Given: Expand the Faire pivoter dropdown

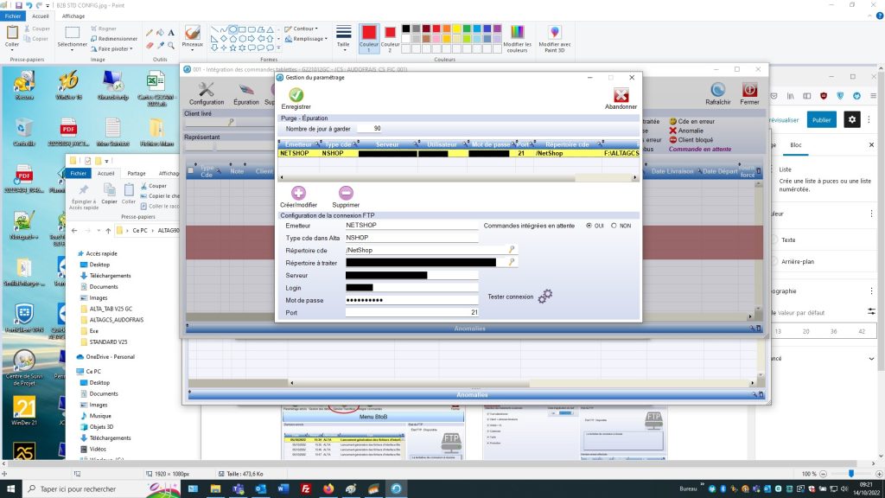Looking at the screenshot, I should [112, 49].
